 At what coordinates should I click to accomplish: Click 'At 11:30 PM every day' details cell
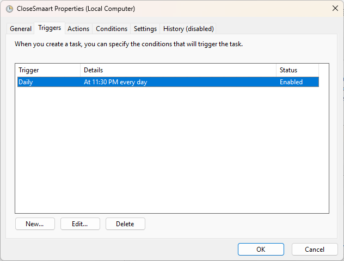tap(115, 82)
